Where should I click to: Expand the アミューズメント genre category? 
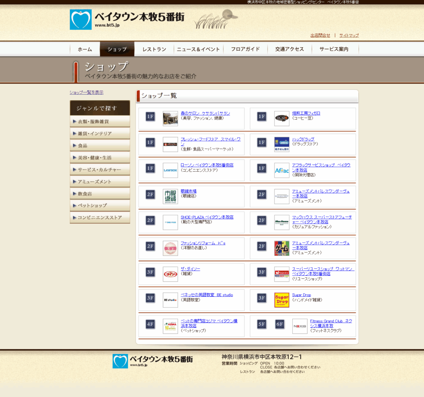(x=100, y=182)
